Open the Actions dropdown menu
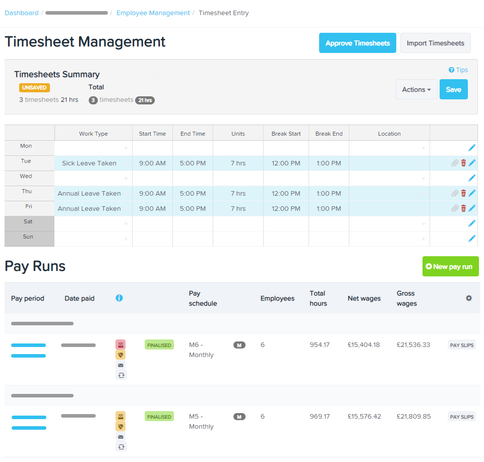The height and width of the screenshot is (462, 484). click(x=416, y=89)
